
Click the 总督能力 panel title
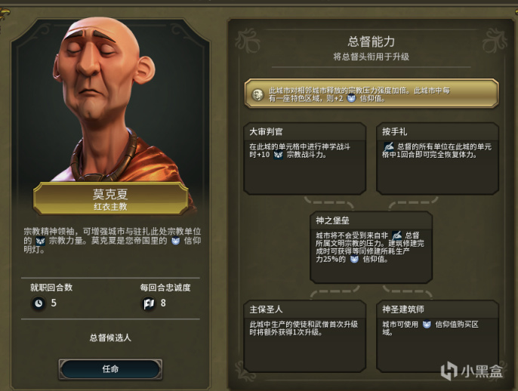pyautogui.click(x=371, y=42)
